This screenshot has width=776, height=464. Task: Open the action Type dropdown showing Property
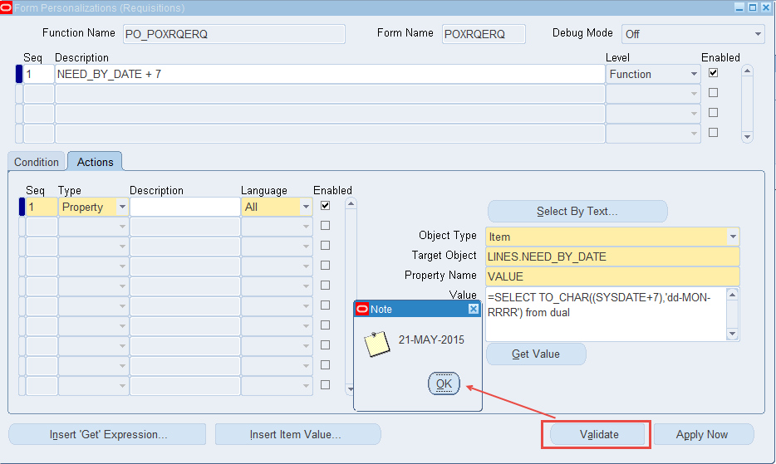[122, 207]
